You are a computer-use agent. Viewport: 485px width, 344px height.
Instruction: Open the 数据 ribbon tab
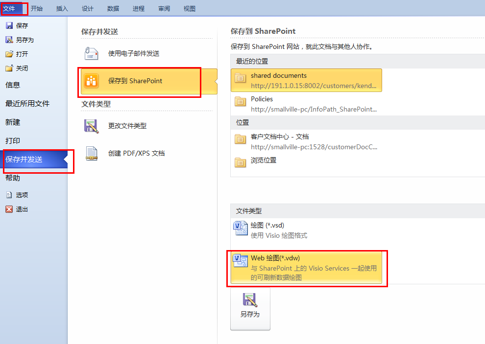tap(113, 9)
